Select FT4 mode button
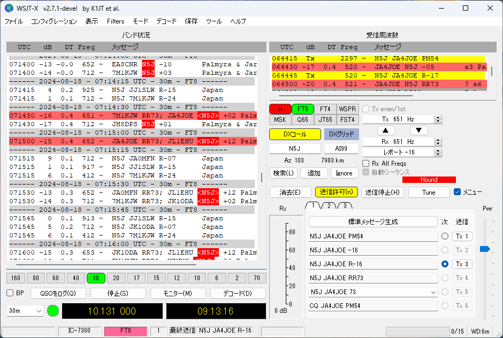Screen dimensions: 503x338 [x=325, y=109]
